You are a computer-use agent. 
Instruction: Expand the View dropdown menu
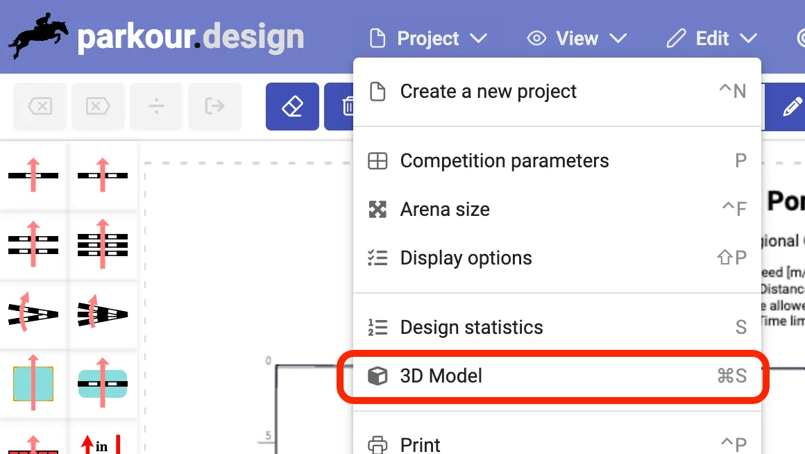point(577,38)
